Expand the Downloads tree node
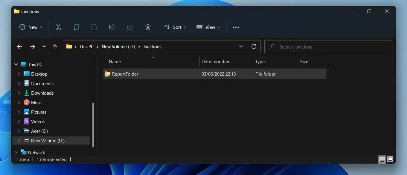This screenshot has height=175, width=407. 19,93
